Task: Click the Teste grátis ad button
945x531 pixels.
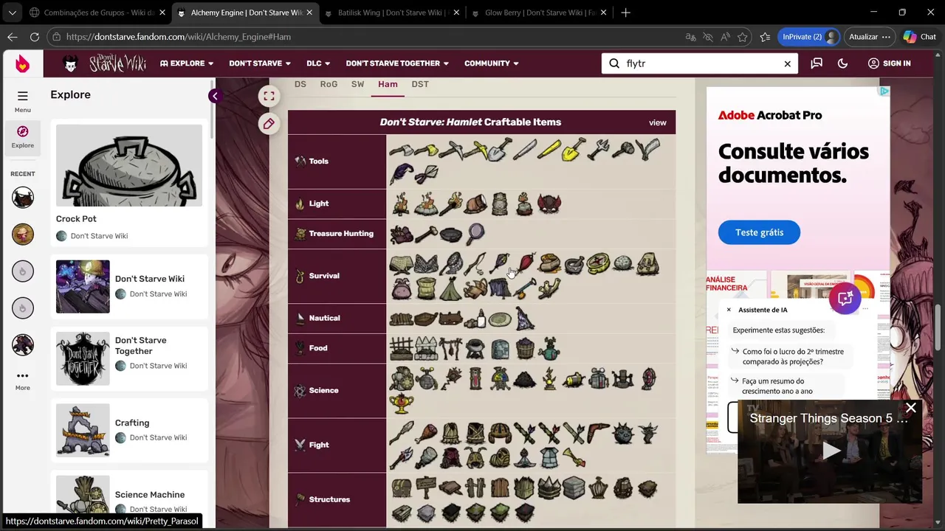Action: (759, 232)
